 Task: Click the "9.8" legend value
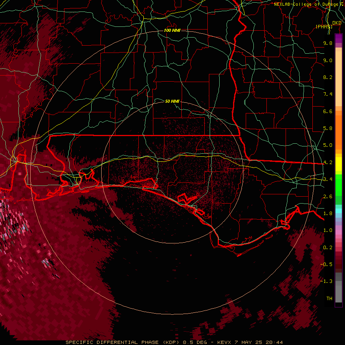tap(328, 43)
